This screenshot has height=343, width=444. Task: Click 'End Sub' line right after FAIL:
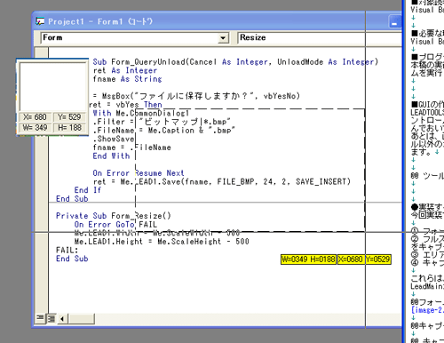coord(72,259)
